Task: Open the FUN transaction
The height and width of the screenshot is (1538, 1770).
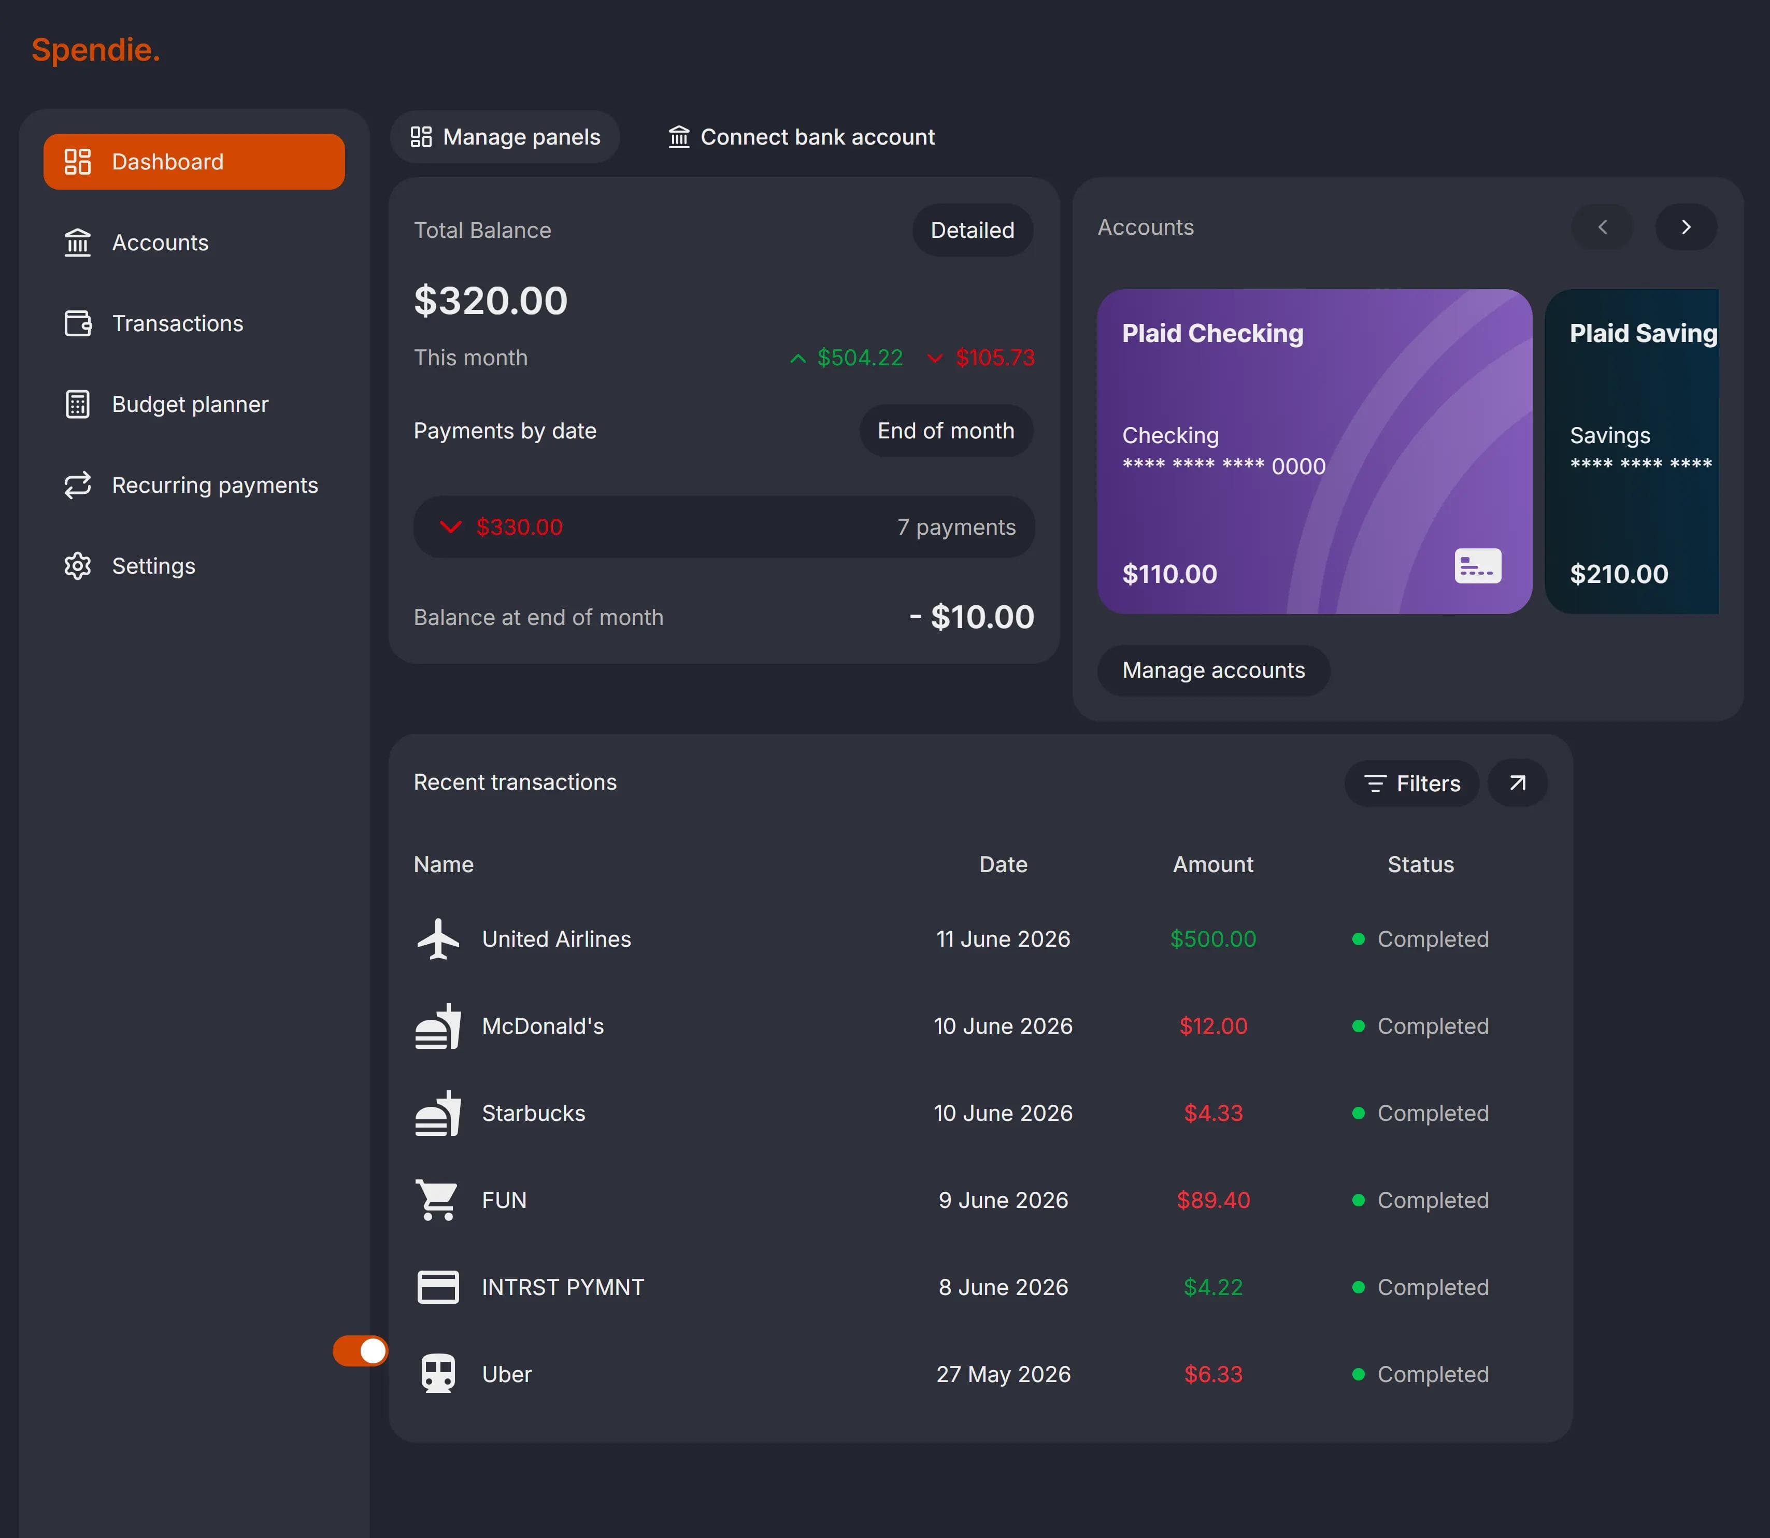Action: click(x=981, y=1200)
